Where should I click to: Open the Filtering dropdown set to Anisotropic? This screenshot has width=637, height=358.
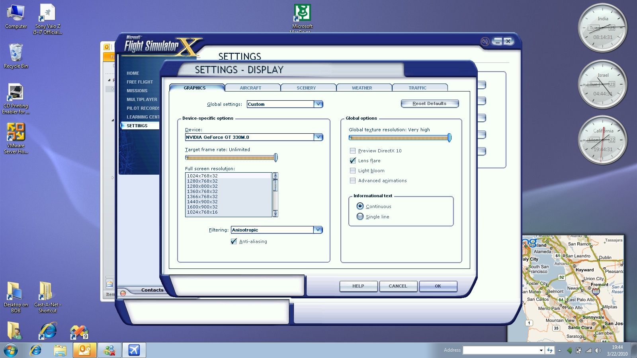[x=318, y=230]
